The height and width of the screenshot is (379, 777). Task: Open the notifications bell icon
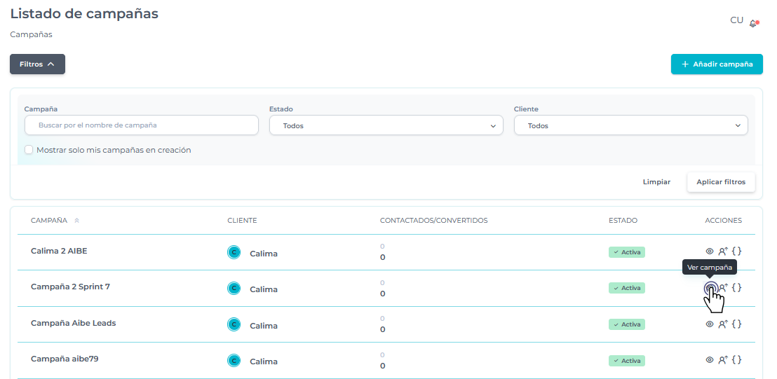coord(753,23)
